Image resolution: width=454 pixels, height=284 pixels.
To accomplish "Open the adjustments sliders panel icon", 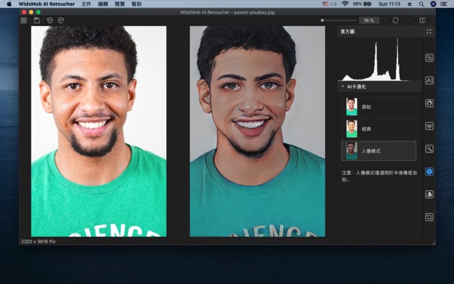I will click(429, 57).
